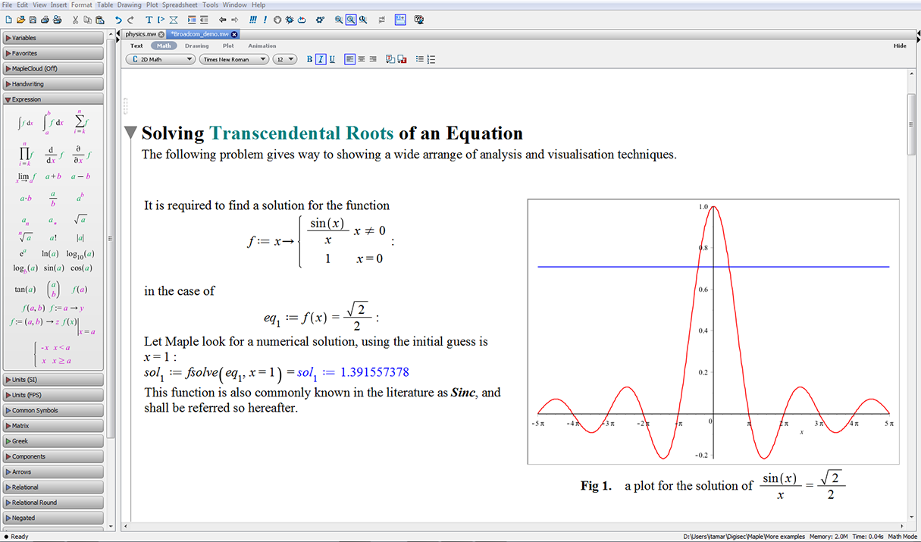Click the Indent section icon
Viewport: 921px width, 542px height.
(192, 19)
